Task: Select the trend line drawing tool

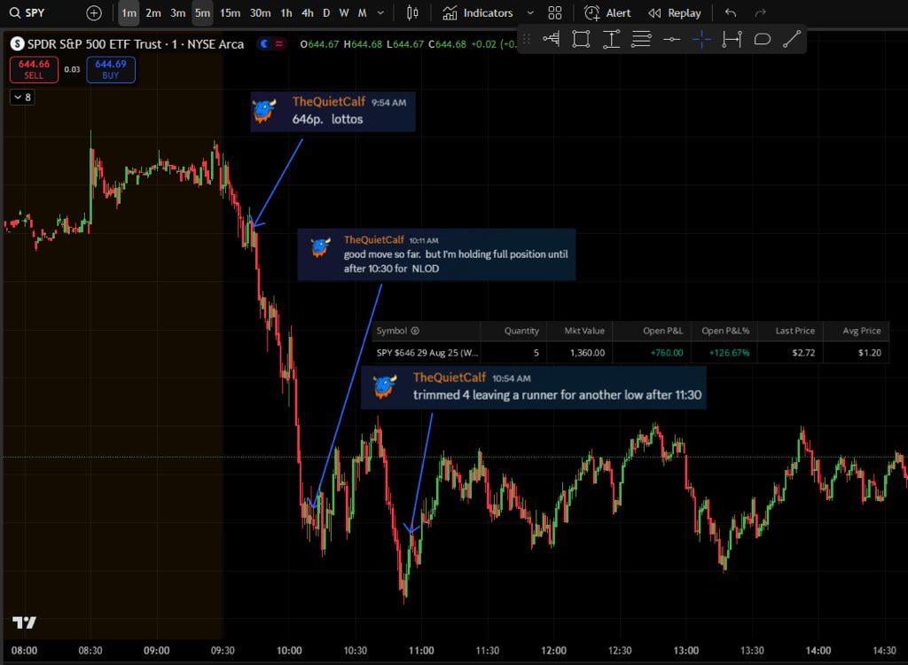Action: pyautogui.click(x=792, y=39)
